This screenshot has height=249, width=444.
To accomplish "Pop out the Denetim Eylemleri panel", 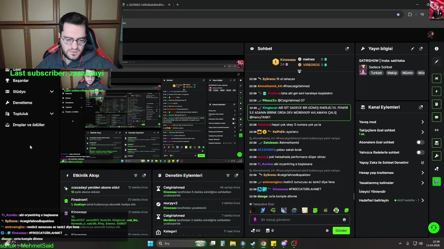I will click(236, 176).
